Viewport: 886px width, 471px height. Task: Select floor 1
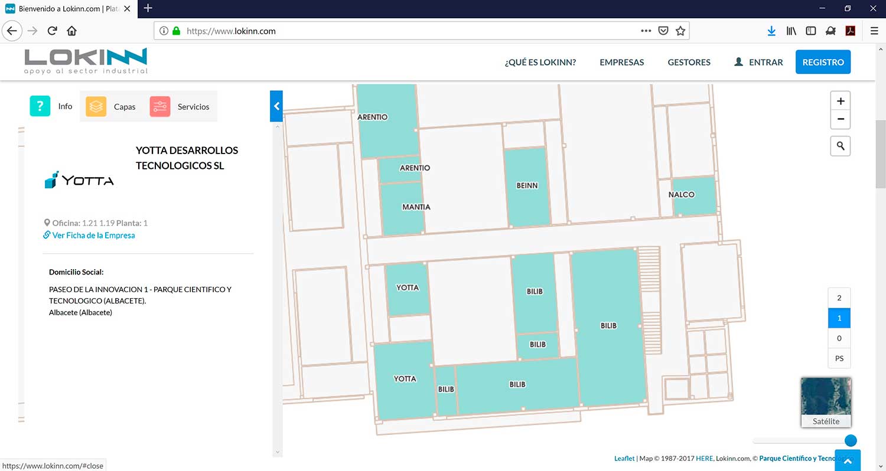pos(839,318)
